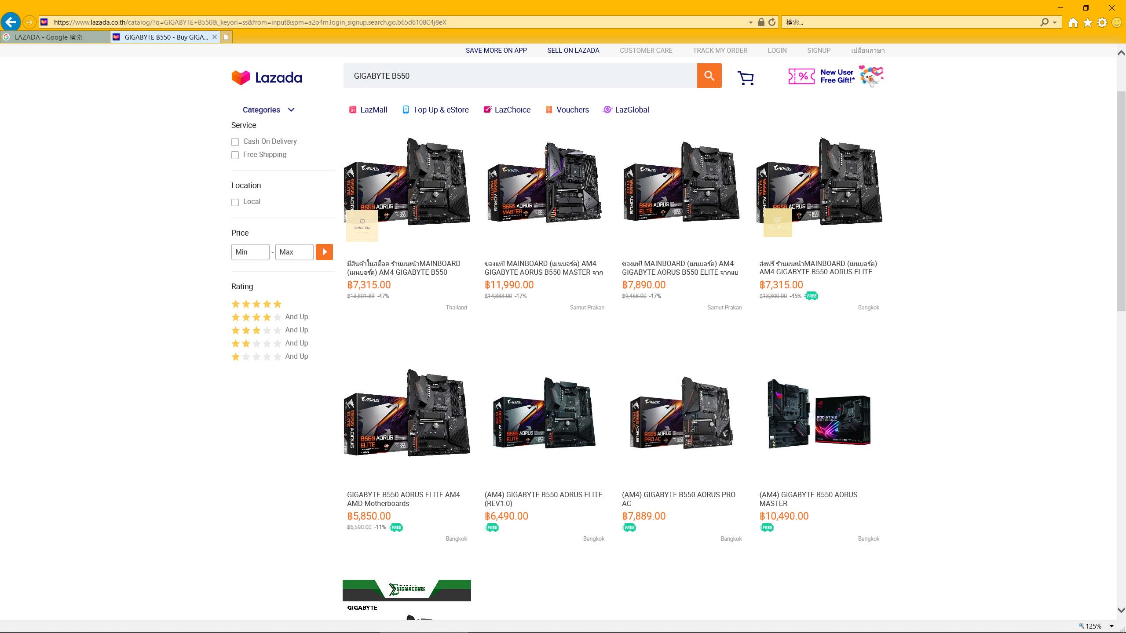This screenshot has width=1126, height=633.
Task: Open the ROG STRIX product image priced ฿10,490.00
Action: (819, 413)
